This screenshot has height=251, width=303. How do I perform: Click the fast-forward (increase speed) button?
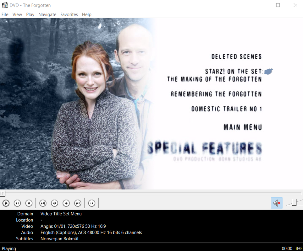[66, 203]
